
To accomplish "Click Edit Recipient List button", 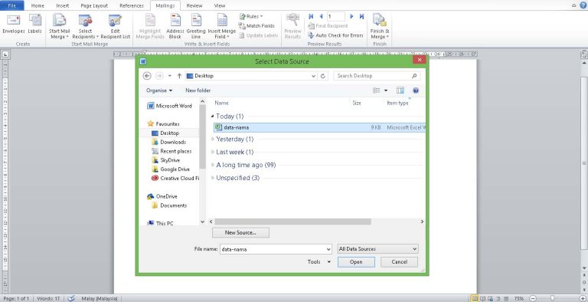I will pos(115,26).
